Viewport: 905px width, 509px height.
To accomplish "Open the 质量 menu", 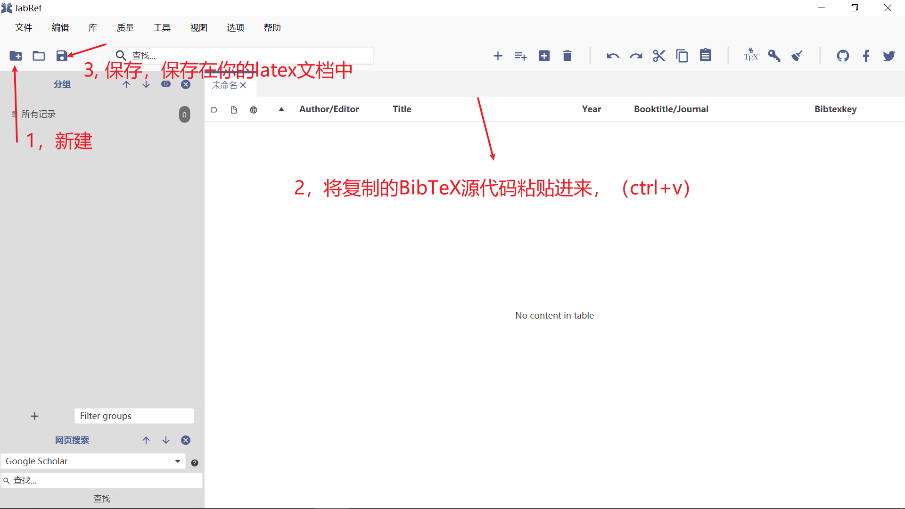I will click(x=125, y=28).
